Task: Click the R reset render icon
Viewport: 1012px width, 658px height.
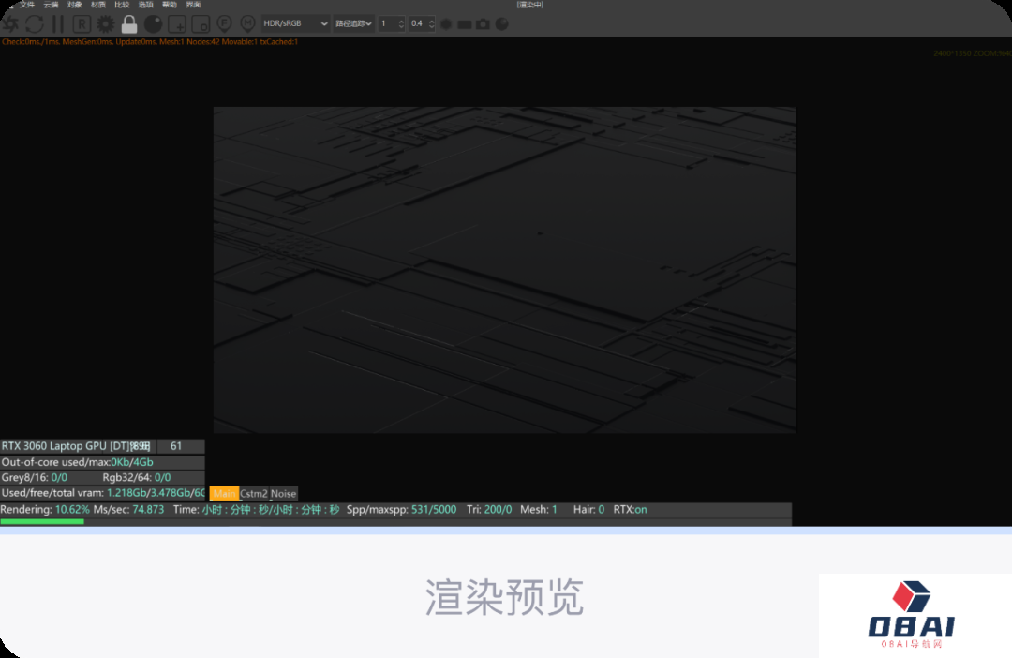Action: tap(82, 23)
